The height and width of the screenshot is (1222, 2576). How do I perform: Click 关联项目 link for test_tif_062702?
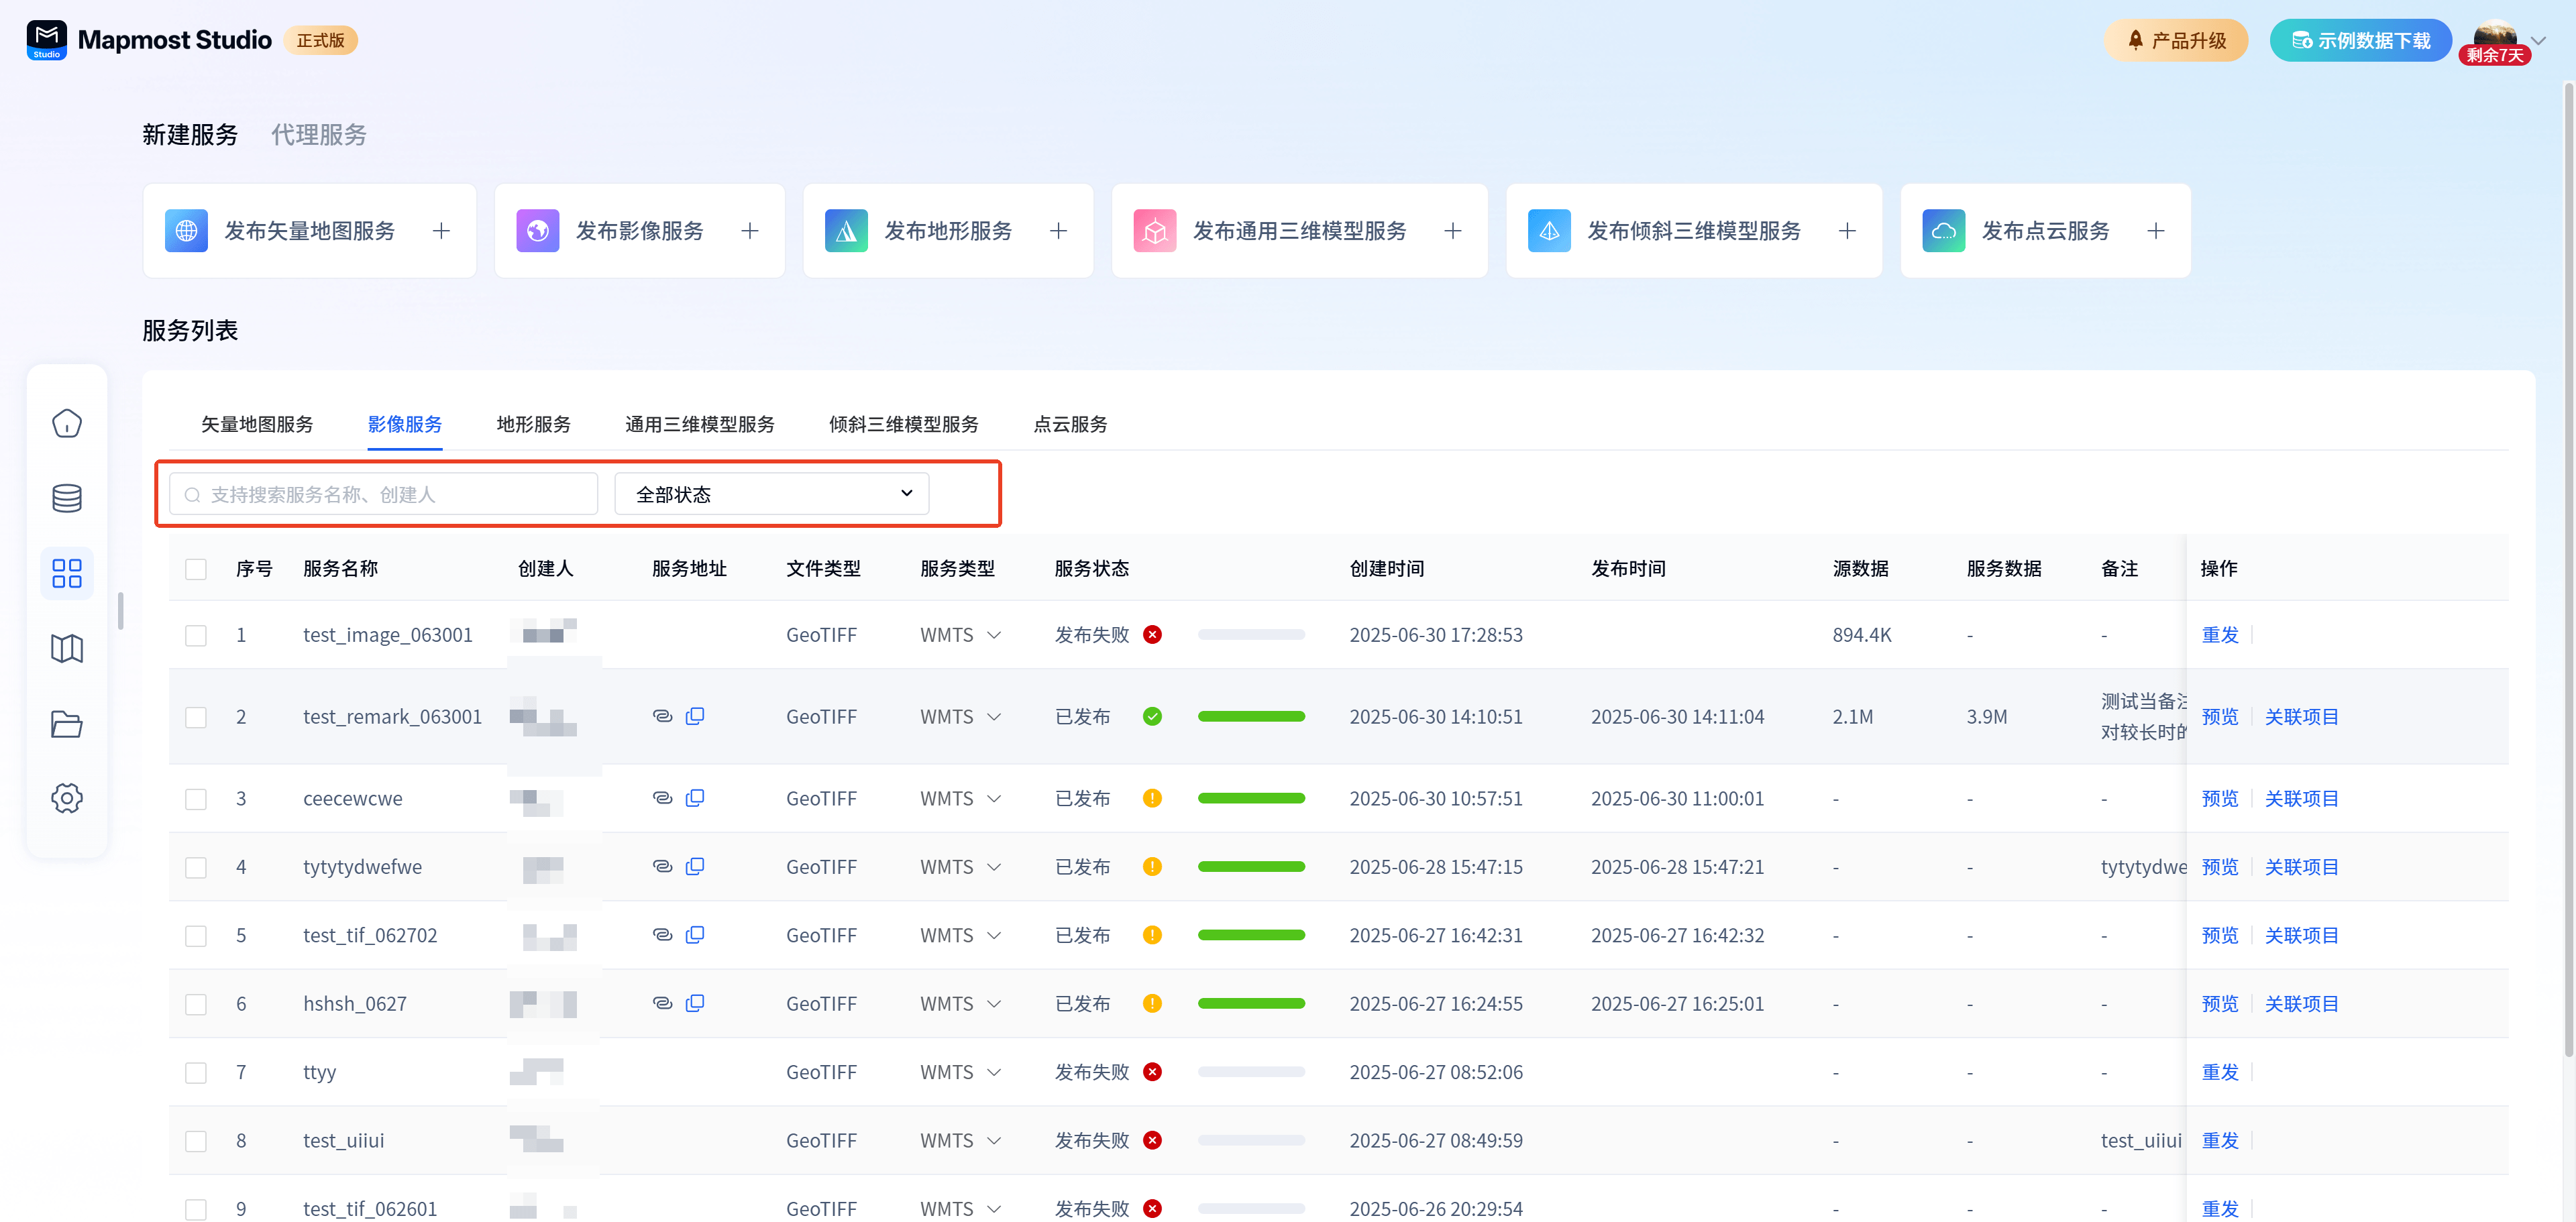(2301, 935)
